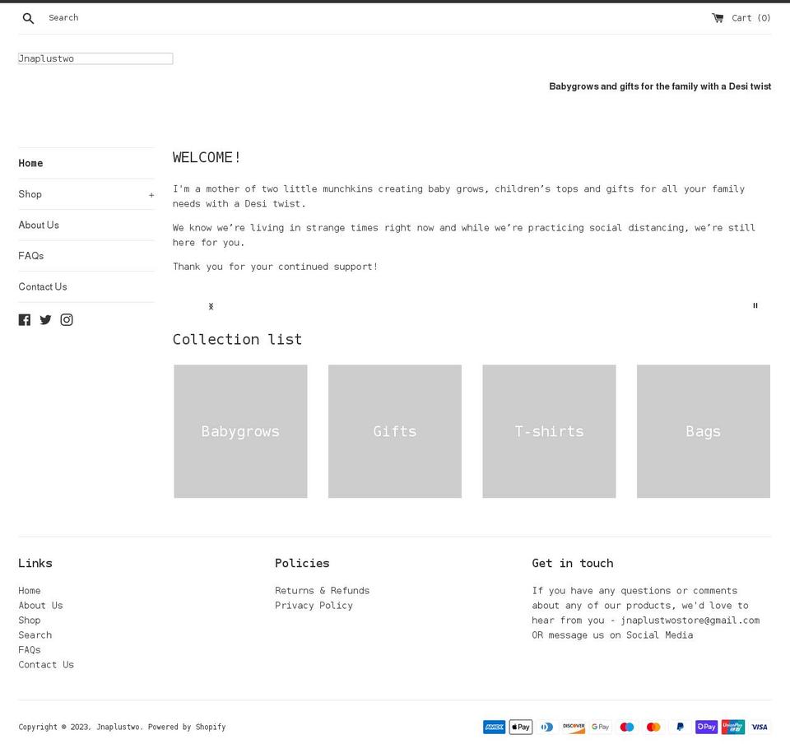Image resolution: width=790 pixels, height=753 pixels.
Task: Open the Privacy Policy page
Action: [x=314, y=605]
